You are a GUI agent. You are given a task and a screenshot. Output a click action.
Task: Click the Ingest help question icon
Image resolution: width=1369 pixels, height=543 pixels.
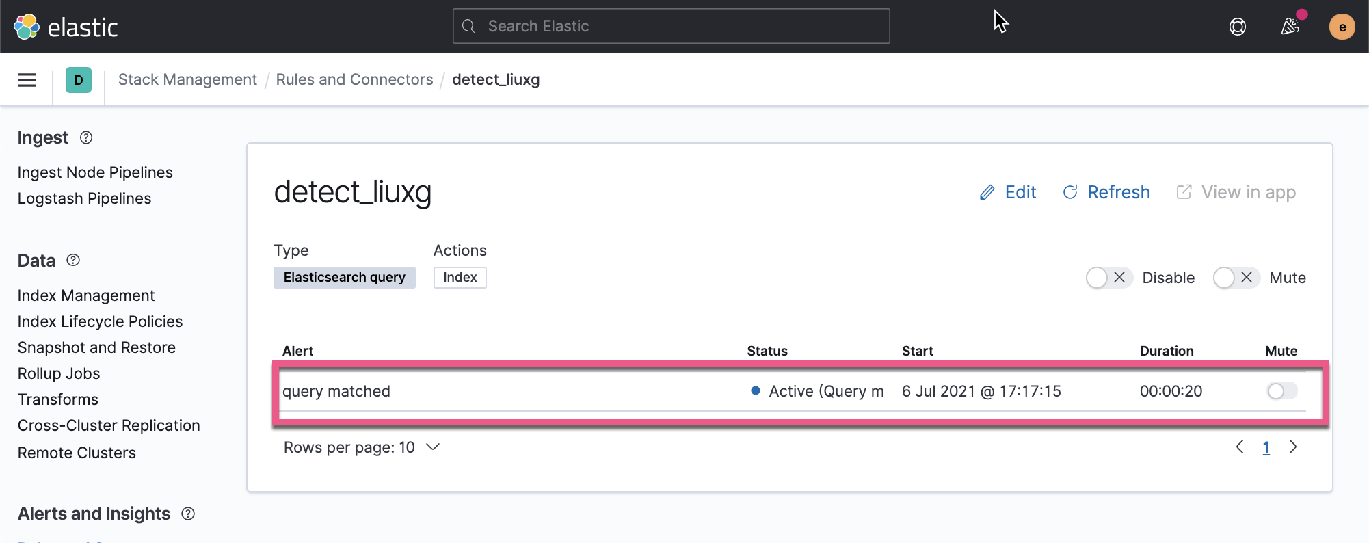coord(86,137)
